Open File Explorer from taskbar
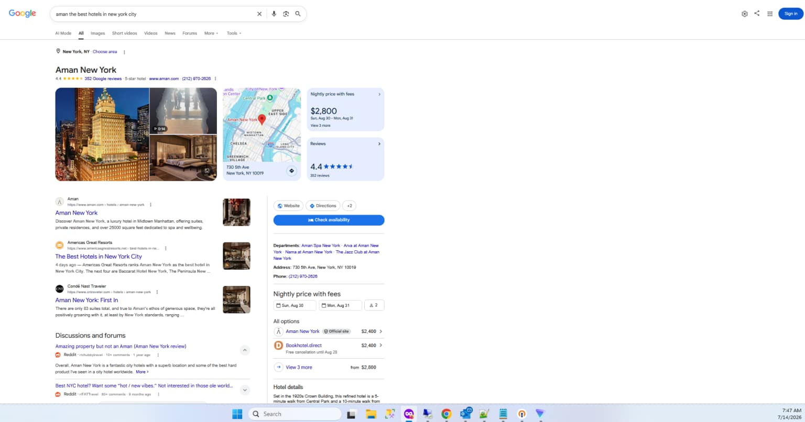Image resolution: width=805 pixels, height=422 pixels. pos(371,414)
